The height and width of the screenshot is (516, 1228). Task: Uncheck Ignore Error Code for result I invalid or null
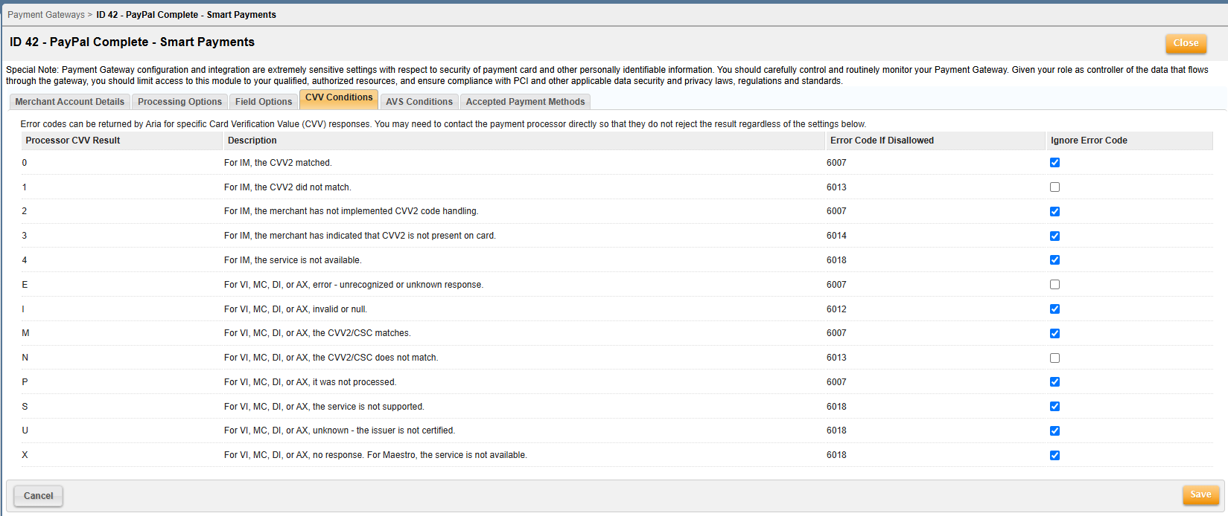coord(1054,309)
